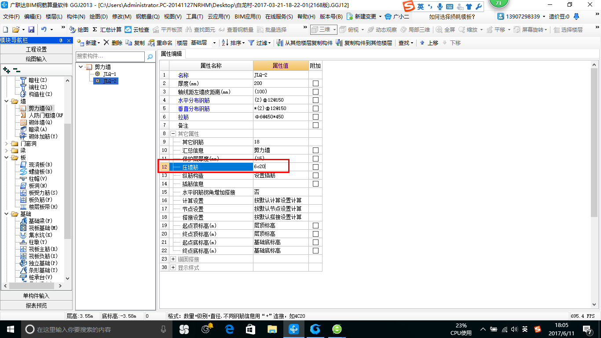Click the open folder icon

[16, 29]
